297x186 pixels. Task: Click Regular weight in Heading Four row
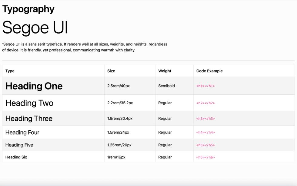click(x=165, y=132)
